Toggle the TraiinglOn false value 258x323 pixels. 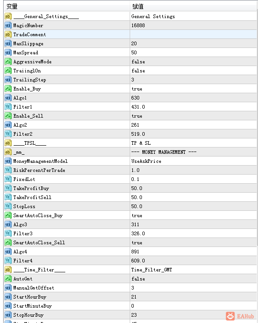click(138, 71)
